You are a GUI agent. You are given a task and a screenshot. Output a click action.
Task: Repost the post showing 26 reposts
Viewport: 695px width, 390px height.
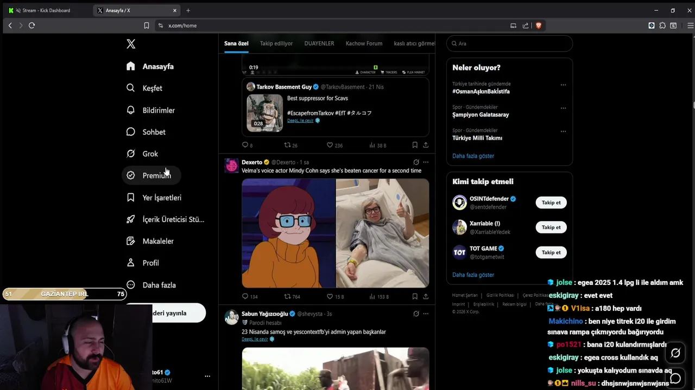288,145
